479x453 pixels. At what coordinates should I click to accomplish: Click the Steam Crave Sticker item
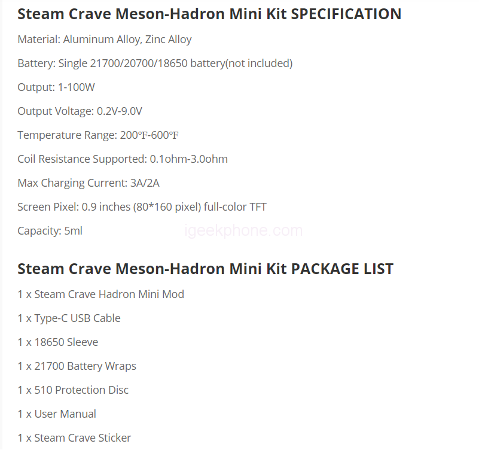[x=74, y=438]
